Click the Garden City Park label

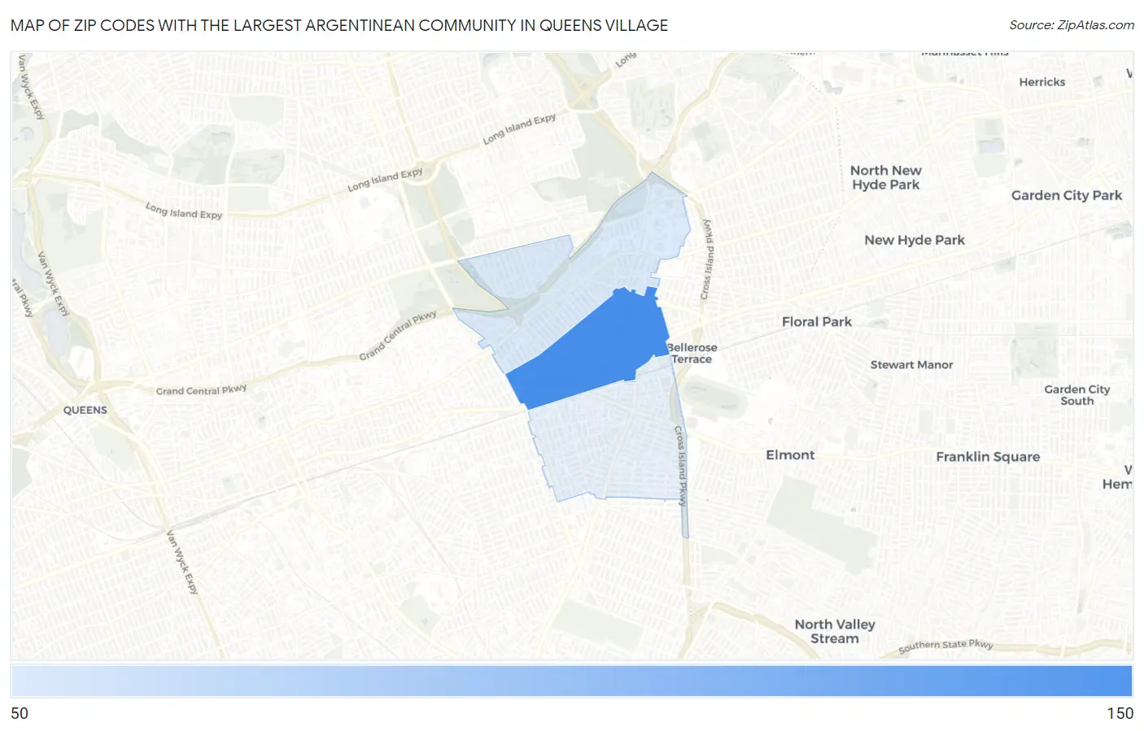1066,195
